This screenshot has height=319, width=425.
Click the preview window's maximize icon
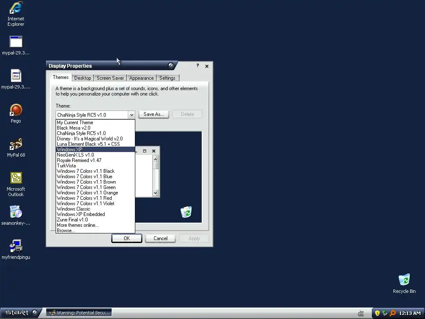pyautogui.click(x=144, y=151)
